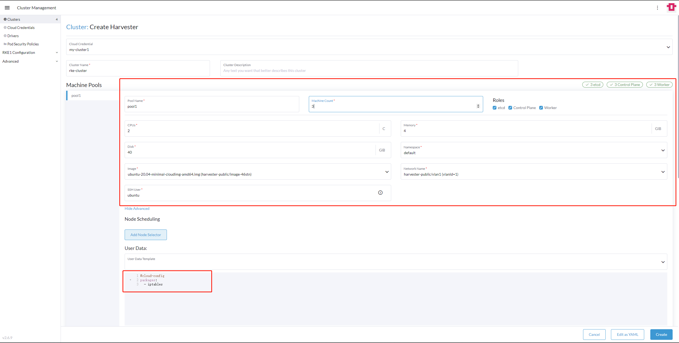Open the Cloud Credential dropdown

pos(369,47)
